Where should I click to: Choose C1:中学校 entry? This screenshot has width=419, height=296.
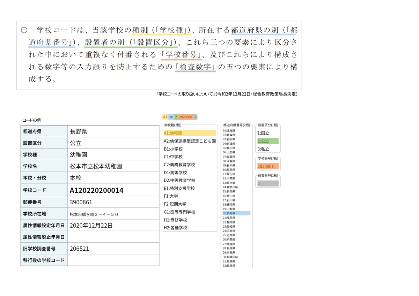[173, 157]
